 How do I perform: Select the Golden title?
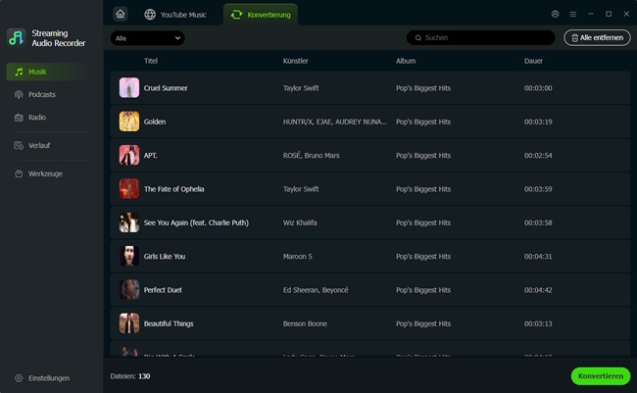tap(155, 122)
